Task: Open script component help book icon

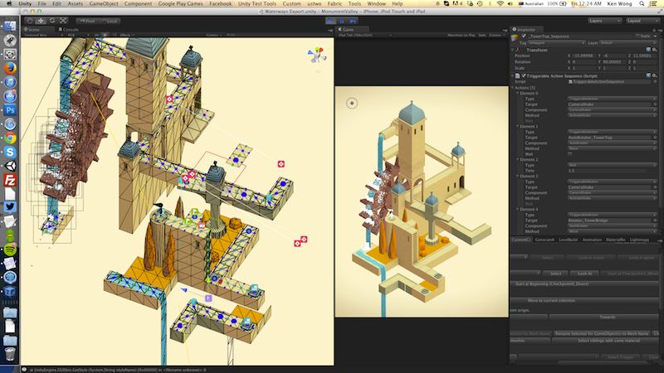Action: pos(648,75)
